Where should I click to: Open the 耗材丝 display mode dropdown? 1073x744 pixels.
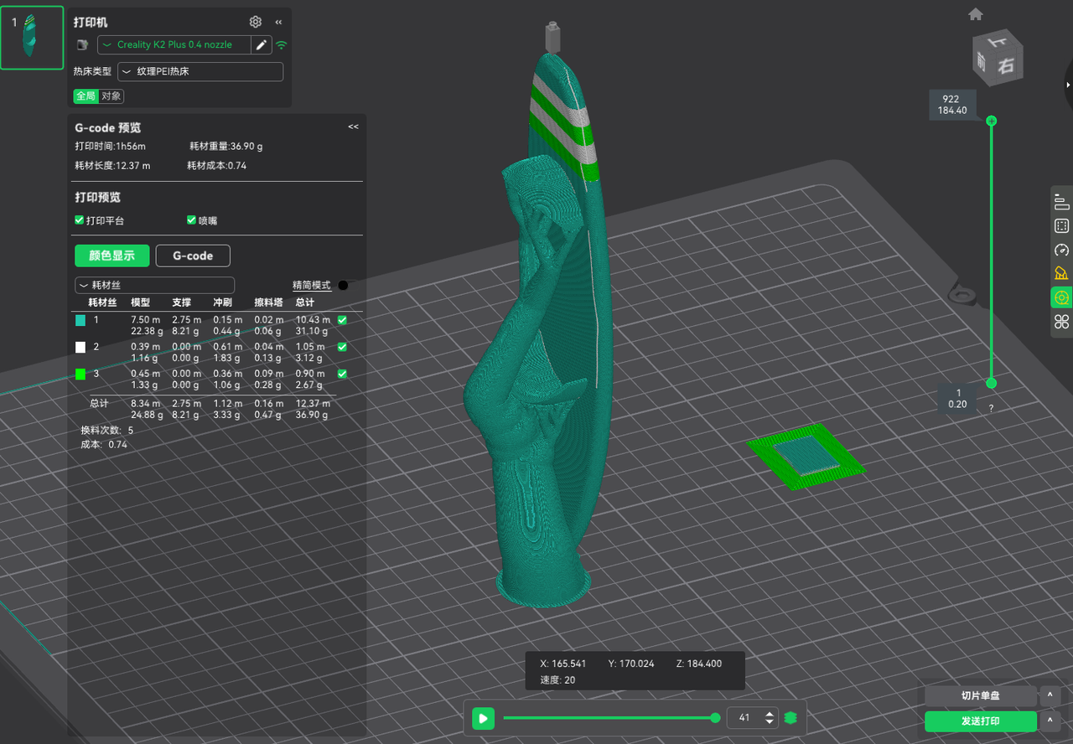(x=155, y=285)
